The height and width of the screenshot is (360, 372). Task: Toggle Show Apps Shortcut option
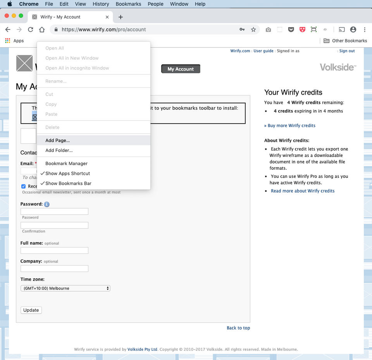93,174
